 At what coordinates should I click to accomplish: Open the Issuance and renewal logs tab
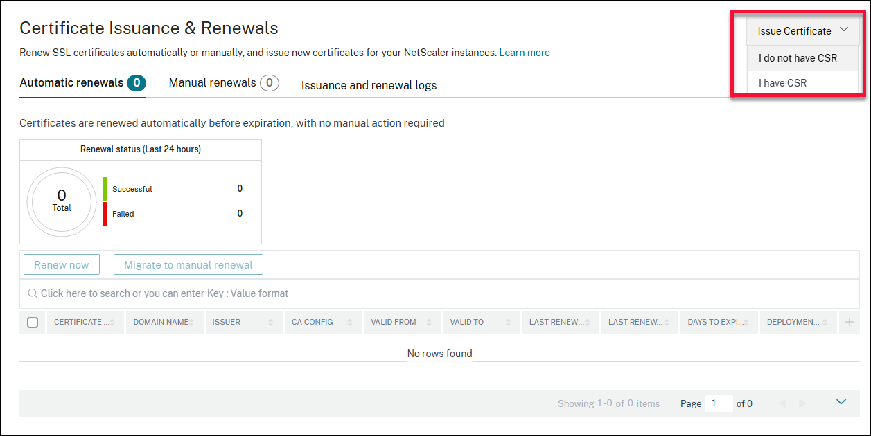[369, 85]
